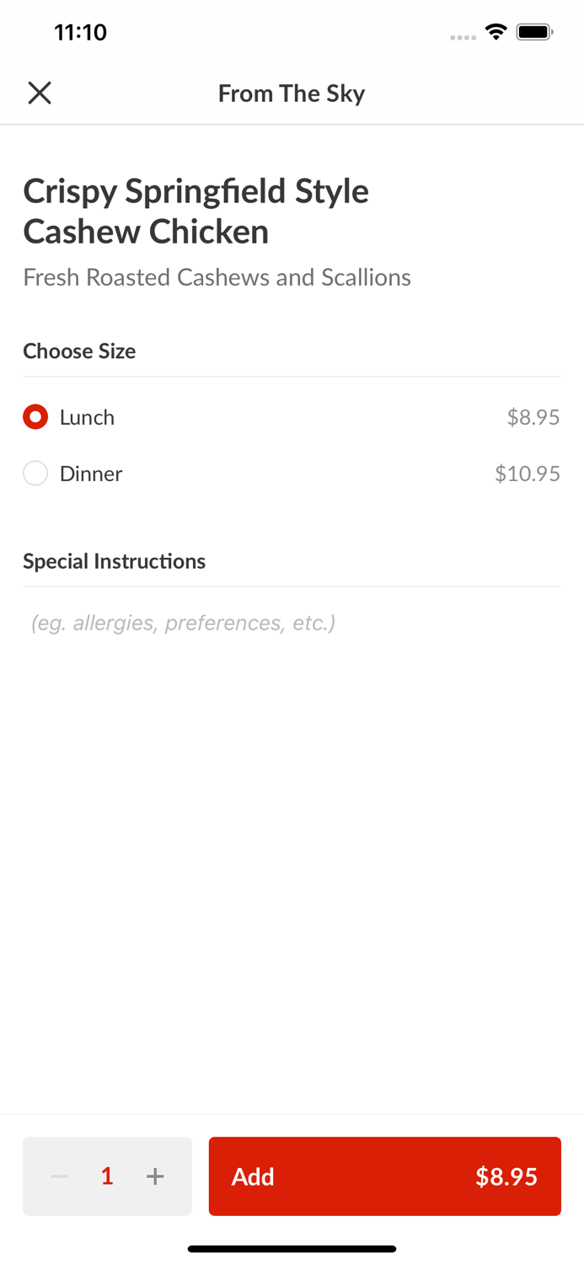Tap the X dismiss icon in the header
Viewport: 584px width, 1264px height.
pos(39,93)
